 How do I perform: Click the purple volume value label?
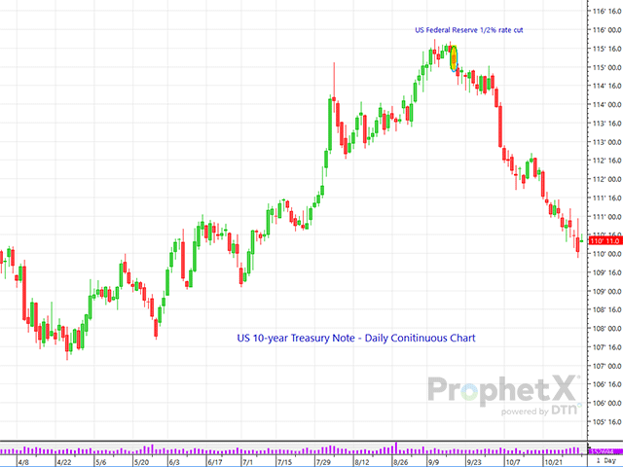coord(604,451)
